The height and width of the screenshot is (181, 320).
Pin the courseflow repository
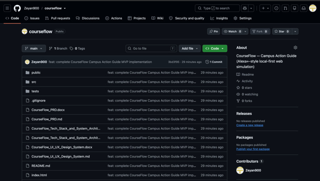point(214,31)
